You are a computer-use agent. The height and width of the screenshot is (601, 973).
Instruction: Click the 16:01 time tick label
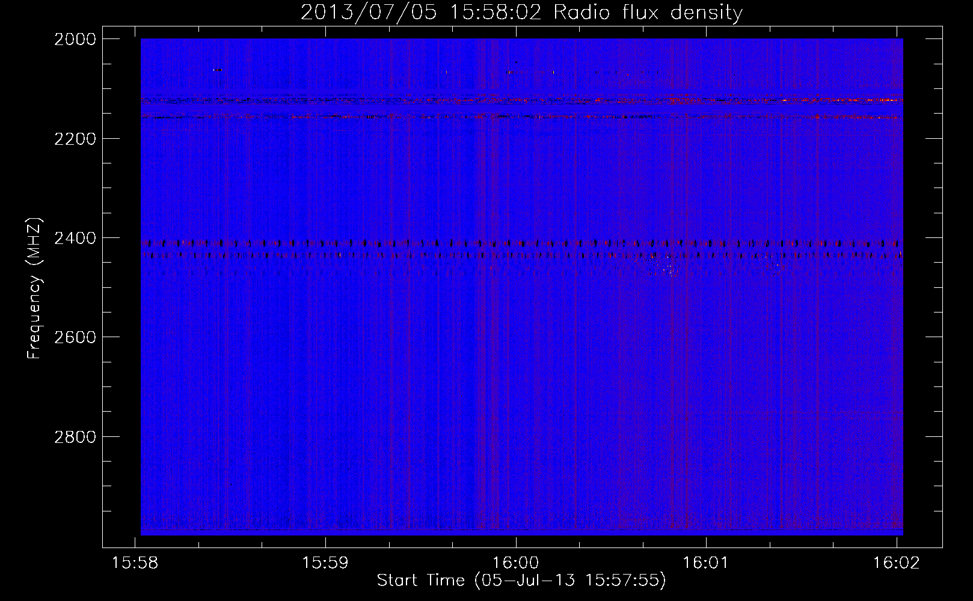coord(705,563)
